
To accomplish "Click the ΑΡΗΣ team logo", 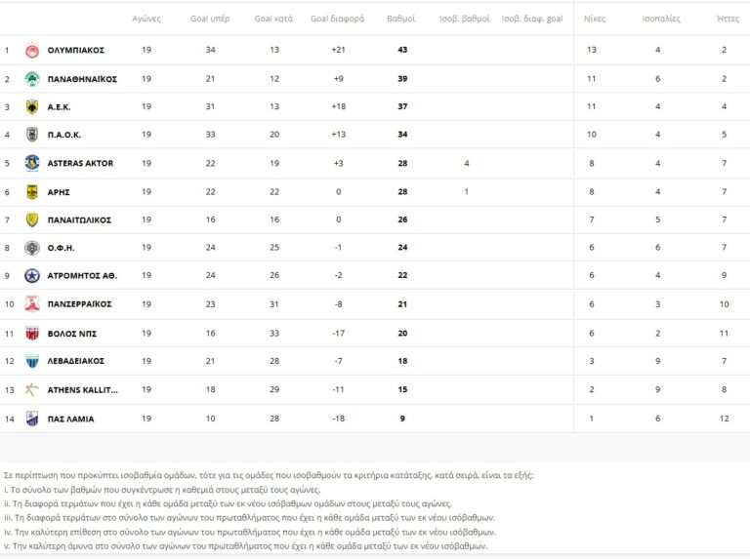I will pyautogui.click(x=31, y=191).
